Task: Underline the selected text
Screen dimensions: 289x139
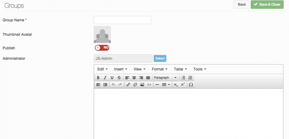Action: click(x=112, y=78)
